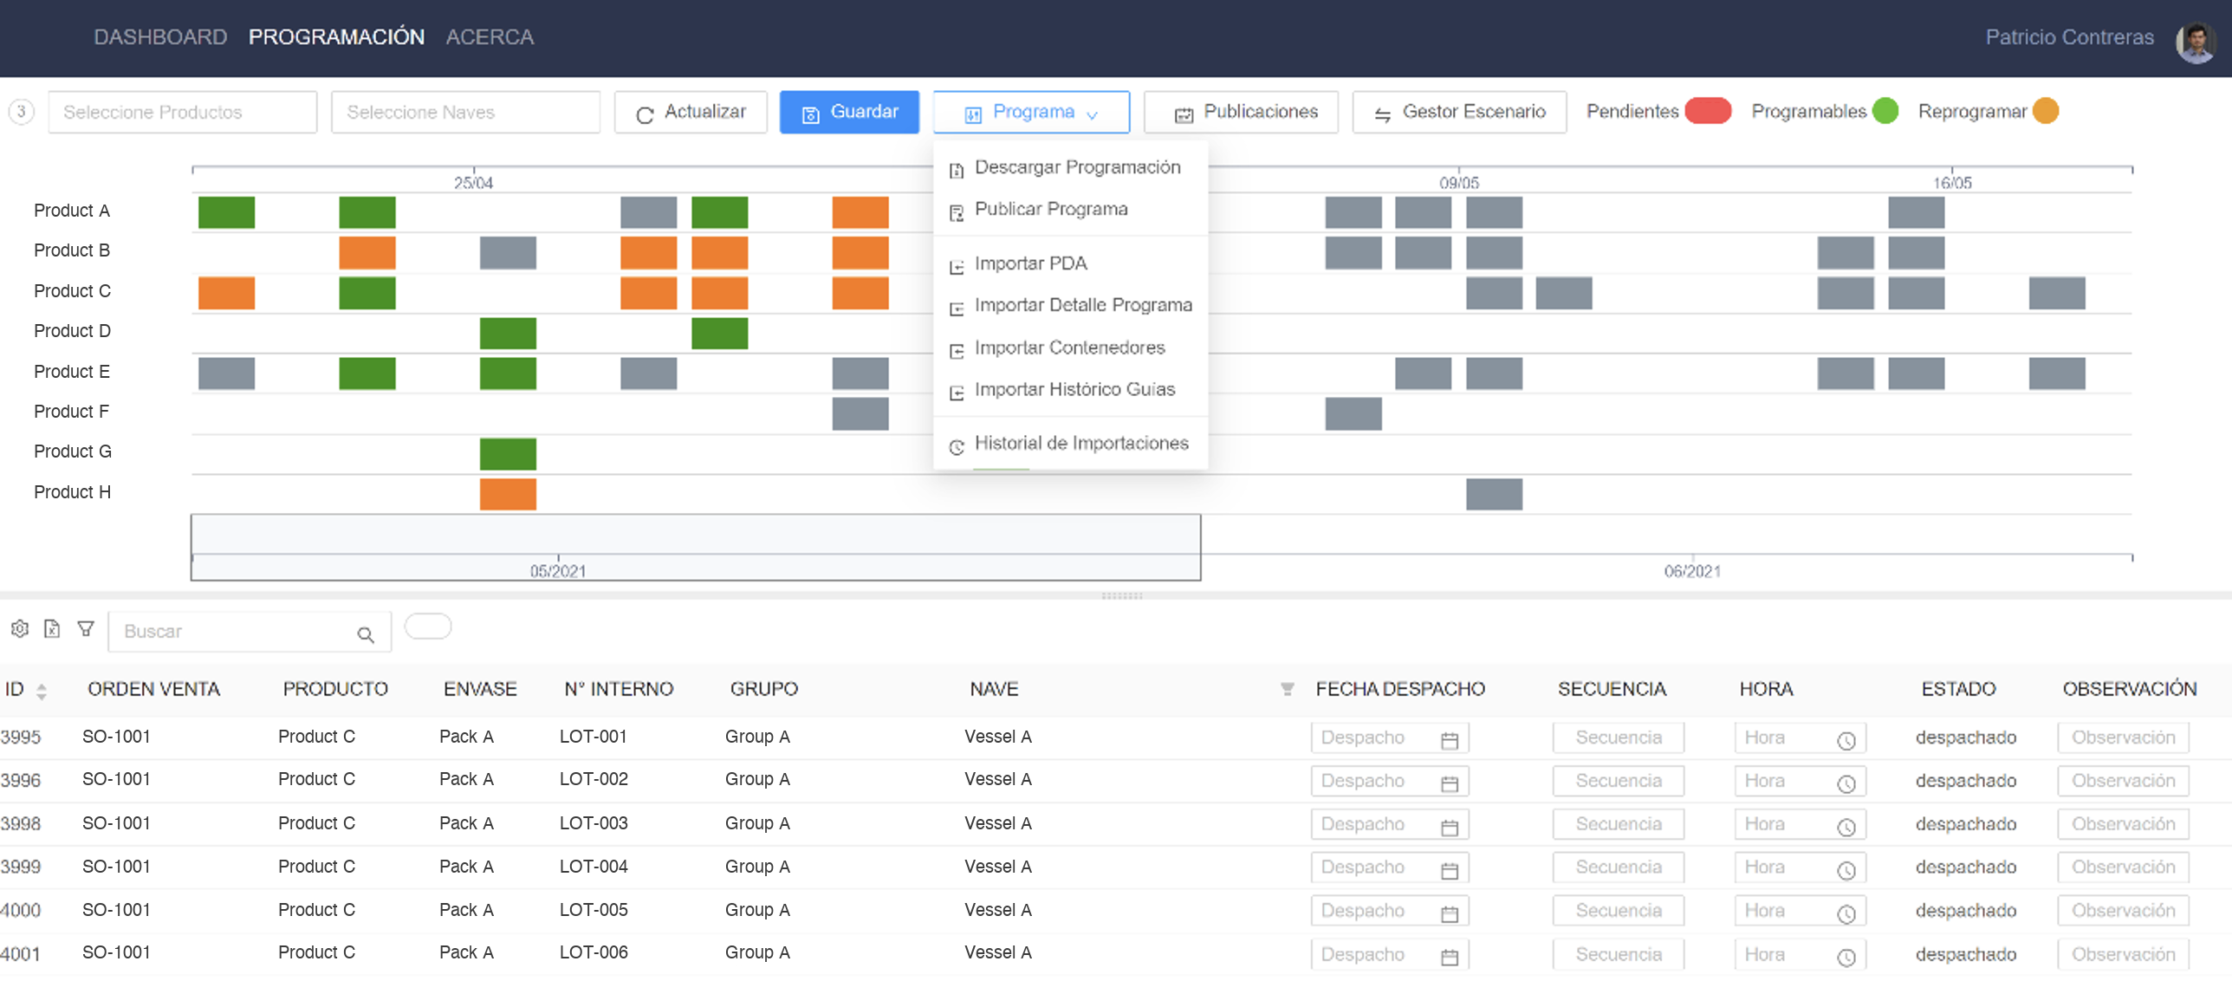Open Historial de Importaciones
The height and width of the screenshot is (981, 2232).
1070,443
